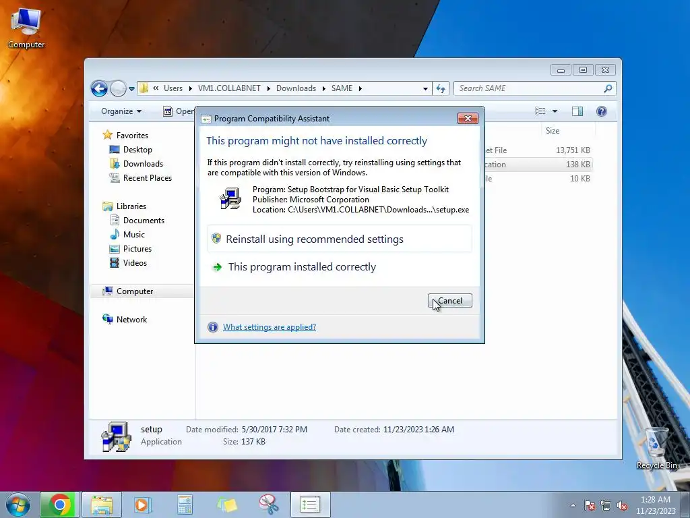Select VM1.COLLABNET in the address path
This screenshot has width=690, height=518.
point(229,88)
